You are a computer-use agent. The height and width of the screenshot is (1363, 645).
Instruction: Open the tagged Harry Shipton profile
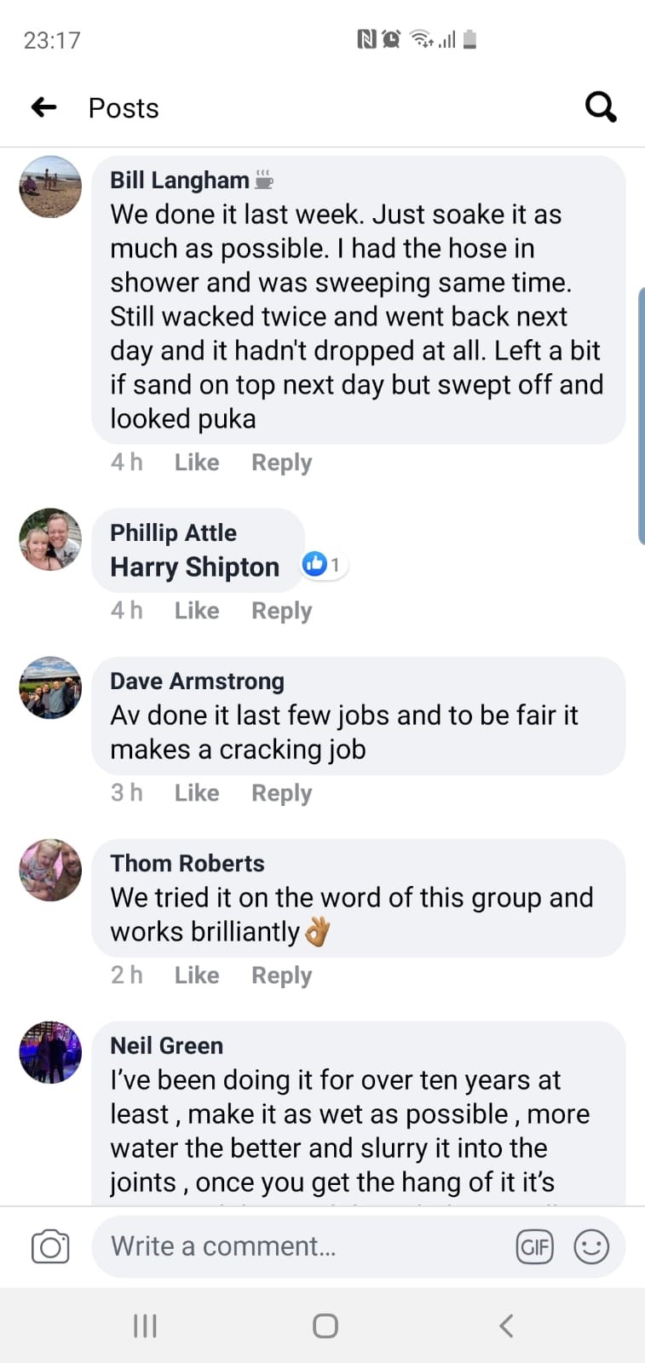coord(195,567)
